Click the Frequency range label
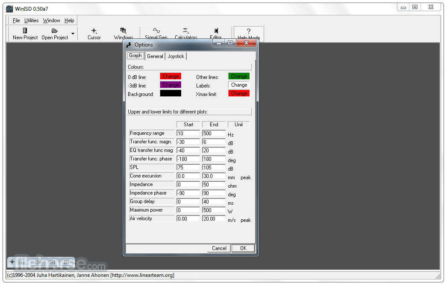This screenshot has height=285, width=447. [152, 133]
